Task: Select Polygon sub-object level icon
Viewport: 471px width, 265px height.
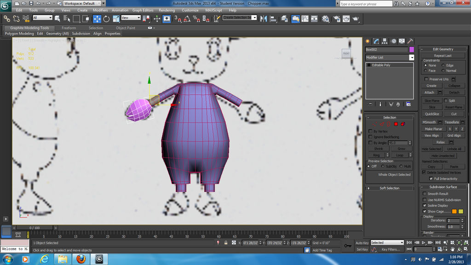Action: [x=396, y=124]
